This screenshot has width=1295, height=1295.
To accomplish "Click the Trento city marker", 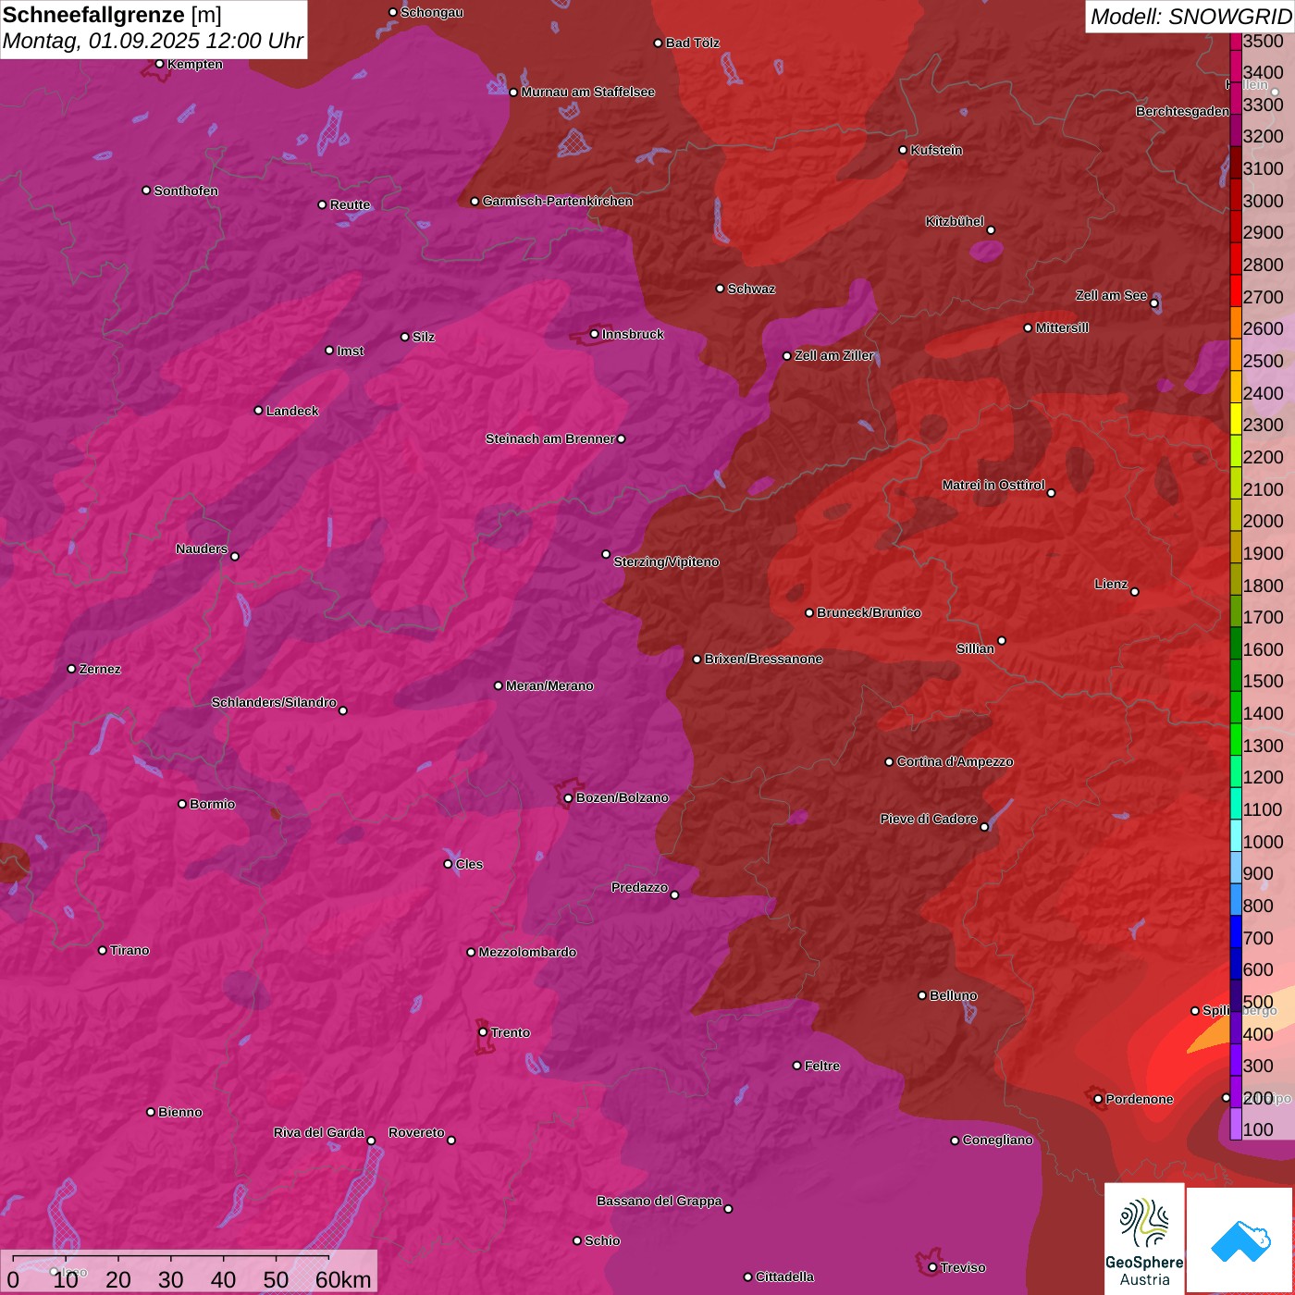I will [483, 1032].
